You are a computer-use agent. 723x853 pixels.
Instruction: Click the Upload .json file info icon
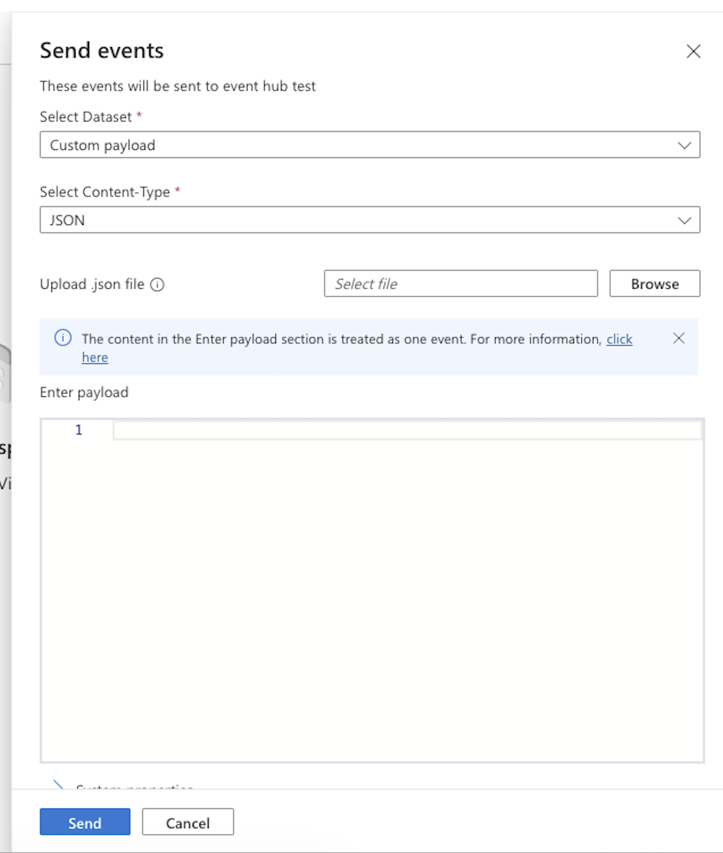click(x=157, y=284)
